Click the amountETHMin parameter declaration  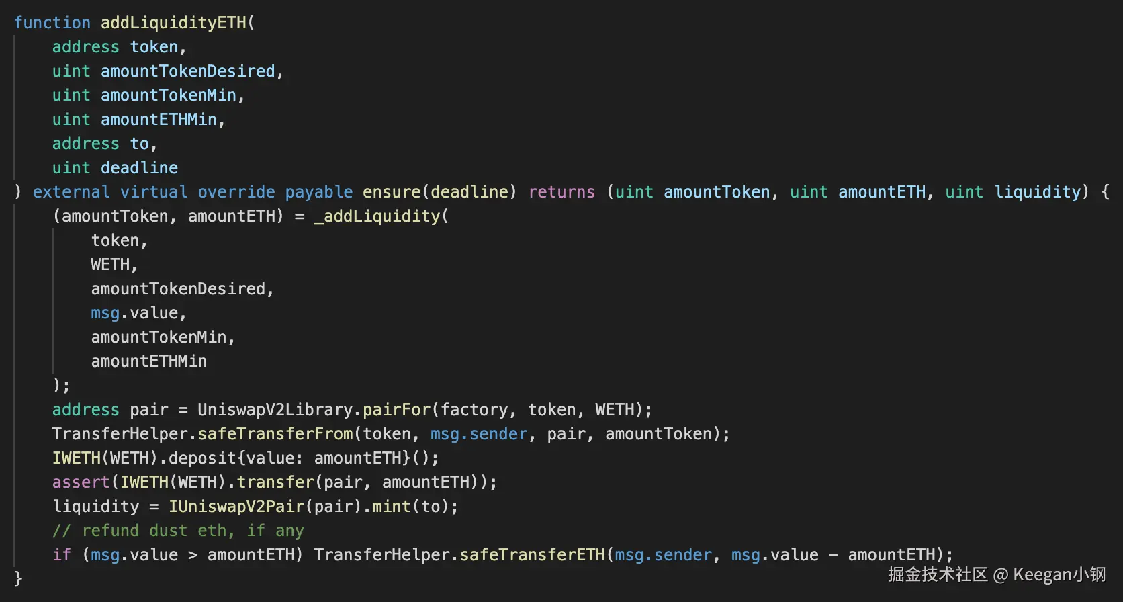[x=159, y=120]
